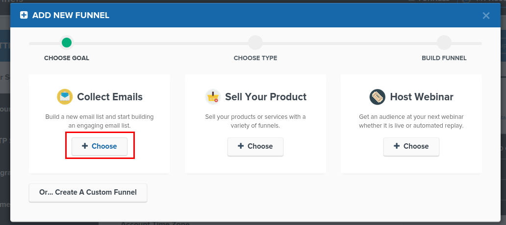
Task: Switch to the CHOOSE TYPE step label
Action: [x=255, y=58]
